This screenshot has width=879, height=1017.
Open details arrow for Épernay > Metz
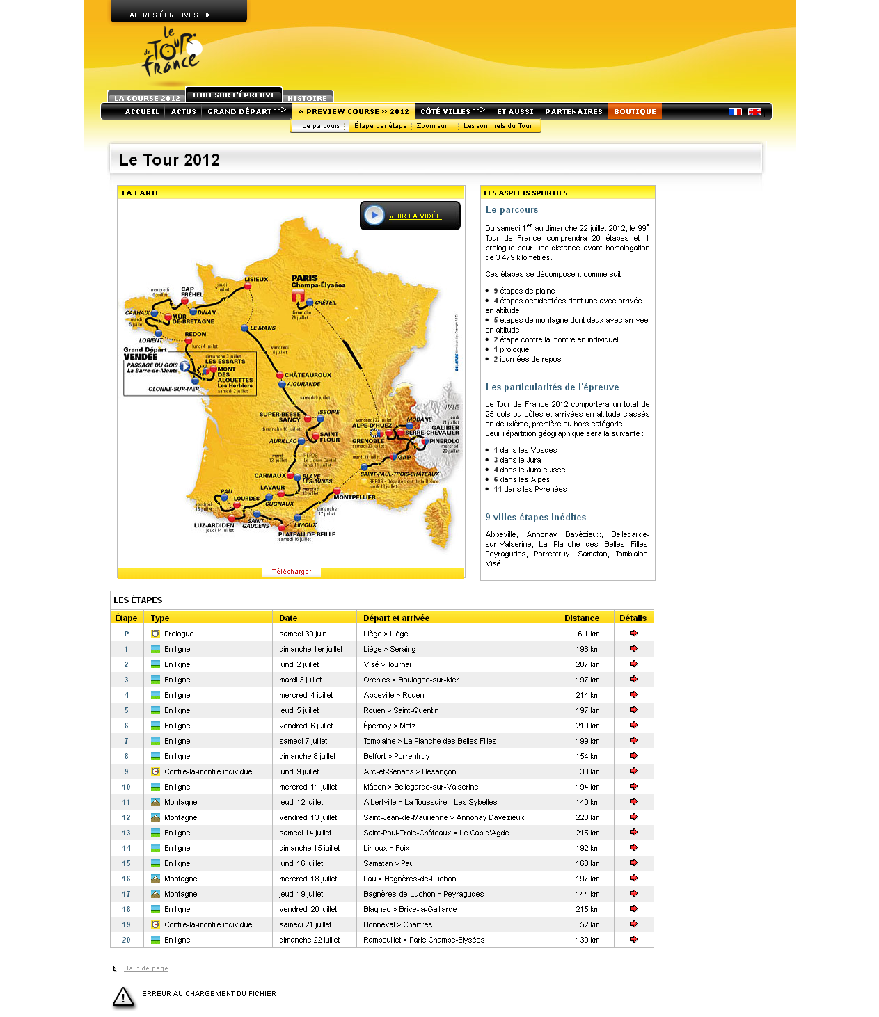[633, 725]
